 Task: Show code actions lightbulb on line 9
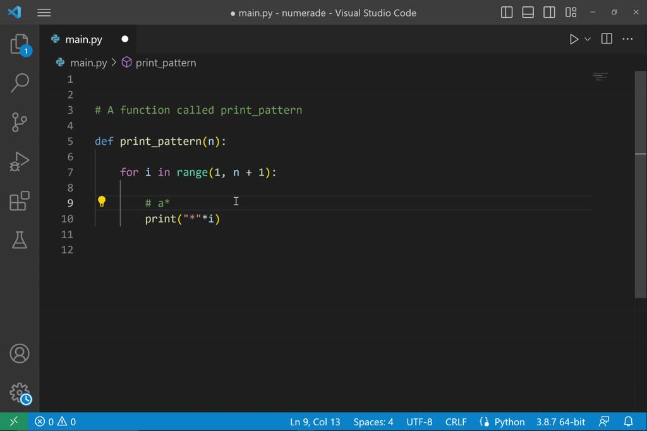click(102, 202)
